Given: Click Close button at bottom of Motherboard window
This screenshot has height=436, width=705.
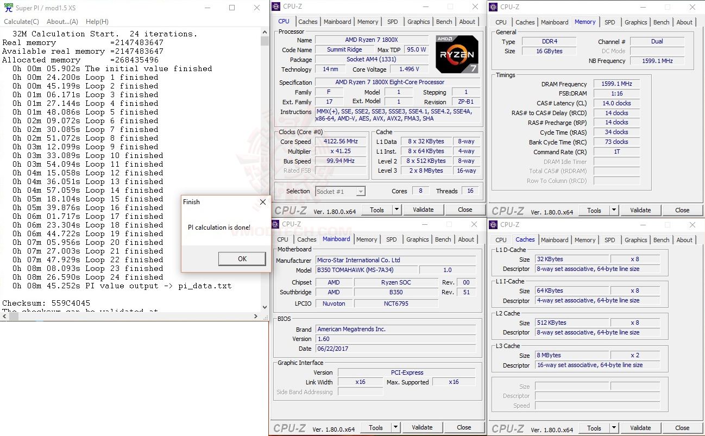Looking at the screenshot, I should (464, 427).
